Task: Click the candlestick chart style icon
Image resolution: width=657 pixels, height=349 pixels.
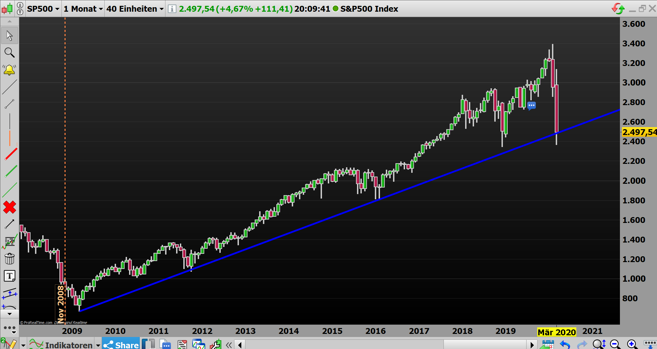Action: pyautogui.click(x=8, y=9)
